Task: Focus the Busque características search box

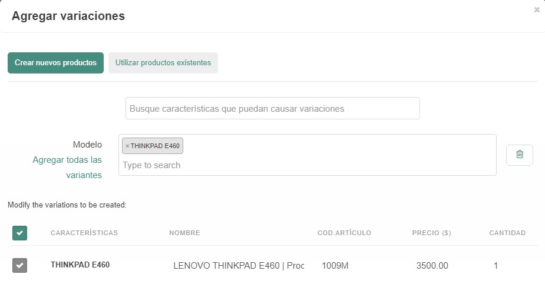Action: pos(272,109)
